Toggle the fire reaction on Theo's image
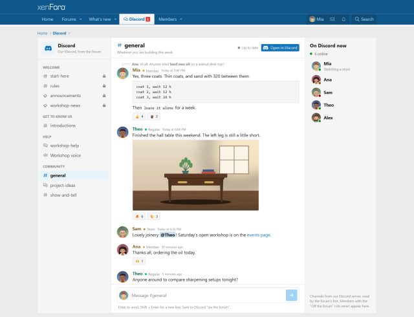414x317 pixels. [x=139, y=216]
